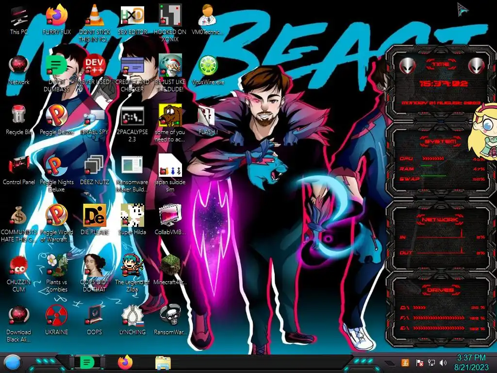Open the HxD SEX EDITOR shortcut

pyautogui.click(x=132, y=20)
